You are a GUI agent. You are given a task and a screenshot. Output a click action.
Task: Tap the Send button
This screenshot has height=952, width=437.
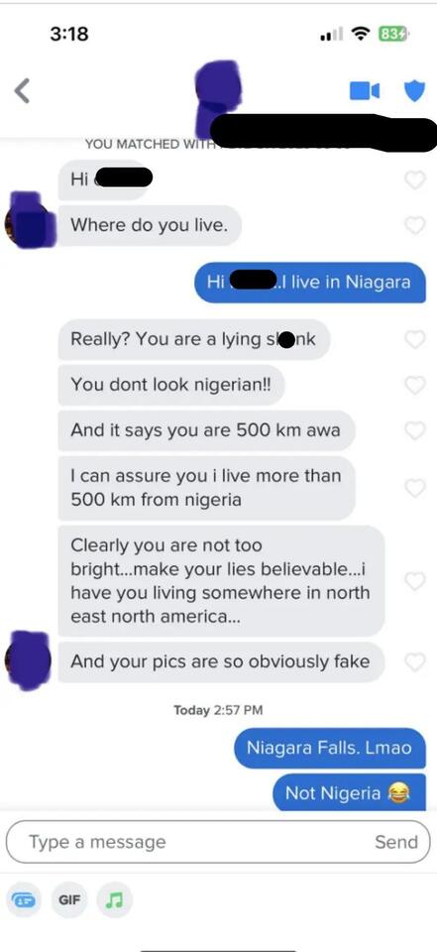point(395,842)
